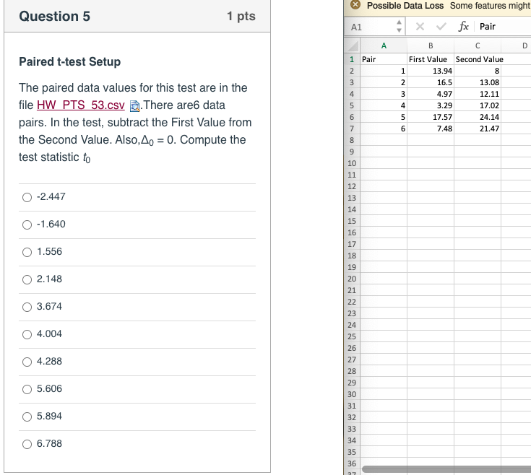Click the Question 5 heading

click(x=54, y=16)
